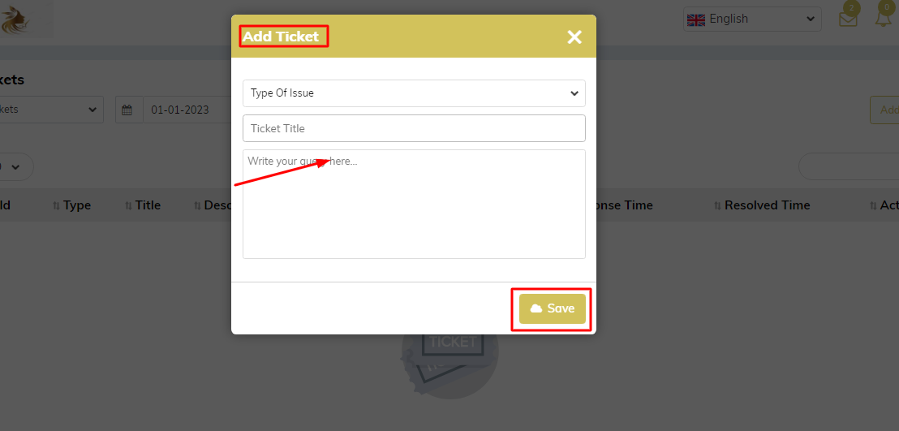Click the Ticket Title input field
Screen dimensions: 899x431
pyautogui.click(x=414, y=128)
